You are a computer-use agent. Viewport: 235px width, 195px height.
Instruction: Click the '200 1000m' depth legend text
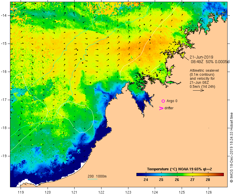[x=97, y=176]
